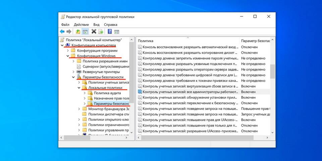Select Развернутые принтеры in the tree
Screen dimensions: 322x161
(101, 72)
